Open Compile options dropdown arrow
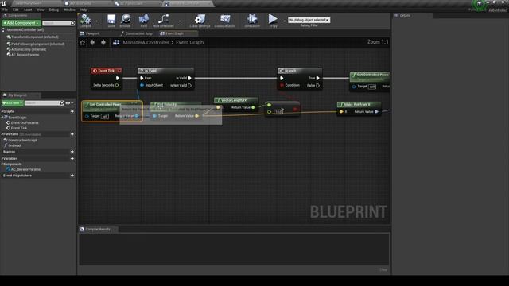The image size is (509, 286). [96, 21]
